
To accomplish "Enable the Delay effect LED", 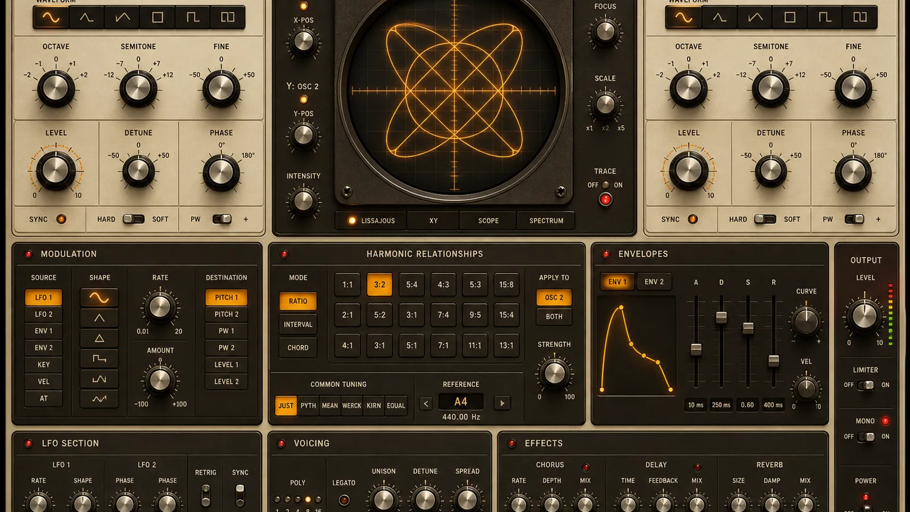I will pyautogui.click(x=697, y=467).
